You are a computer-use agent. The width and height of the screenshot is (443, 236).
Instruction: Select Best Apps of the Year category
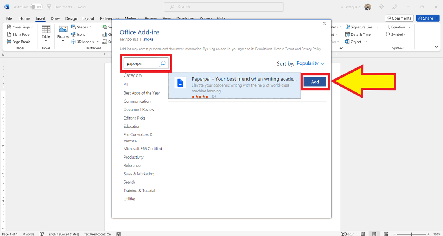[142, 93]
